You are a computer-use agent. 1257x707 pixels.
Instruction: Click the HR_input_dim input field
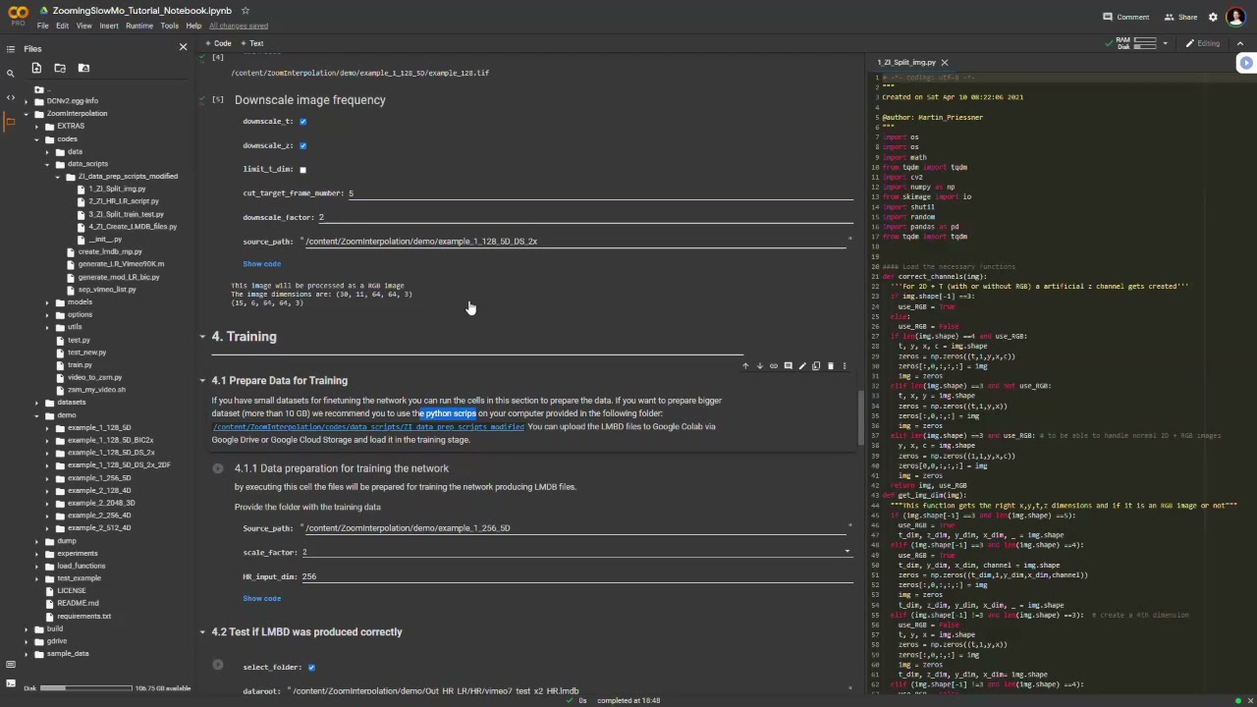point(576,576)
